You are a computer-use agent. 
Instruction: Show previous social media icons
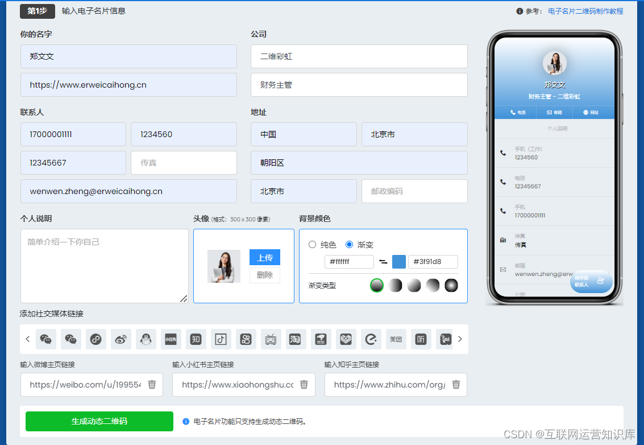coord(27,339)
